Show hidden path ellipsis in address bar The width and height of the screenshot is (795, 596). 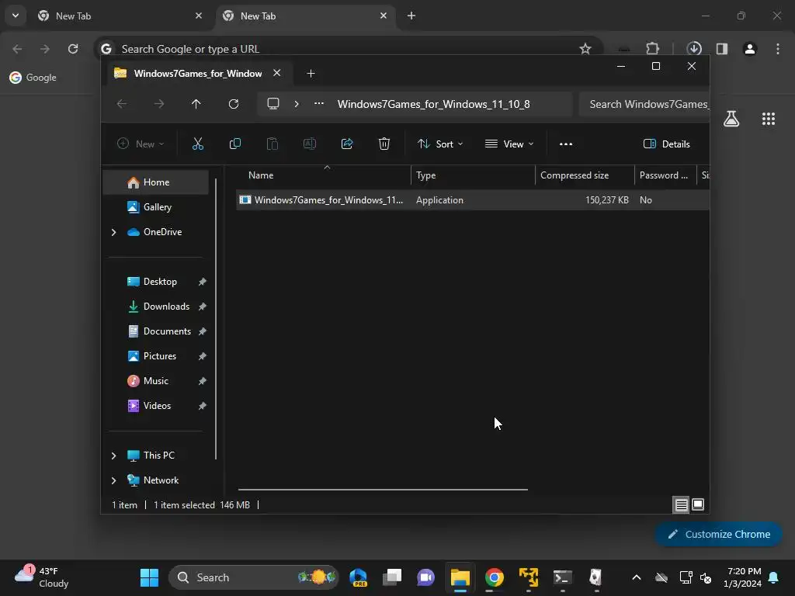tap(319, 103)
